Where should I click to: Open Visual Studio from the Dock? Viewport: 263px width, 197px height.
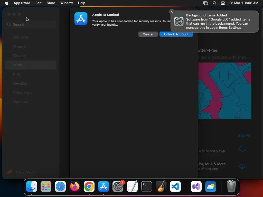pyautogui.click(x=196, y=186)
